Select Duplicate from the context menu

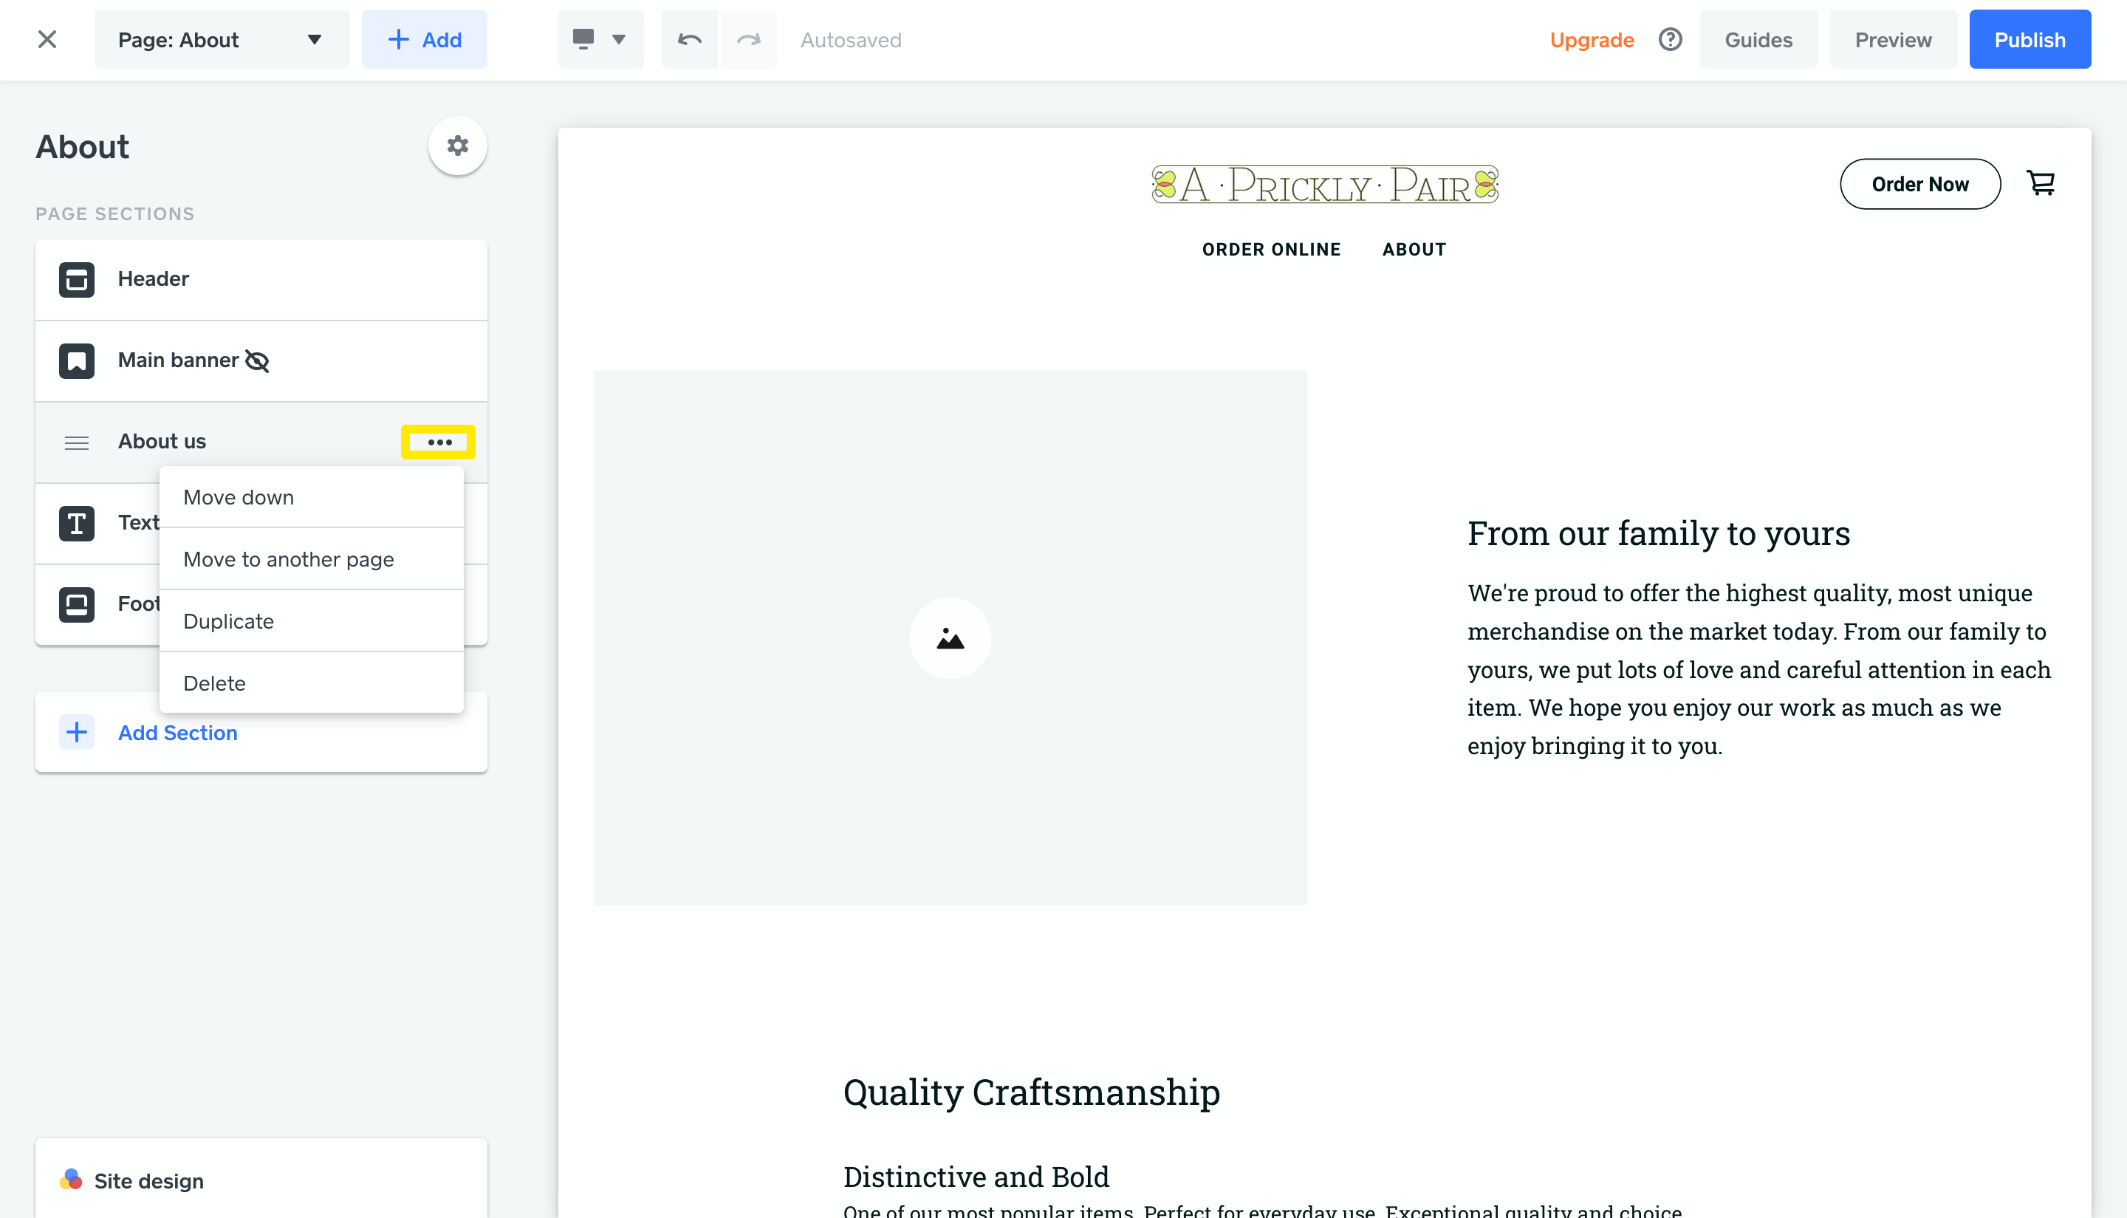tap(228, 620)
